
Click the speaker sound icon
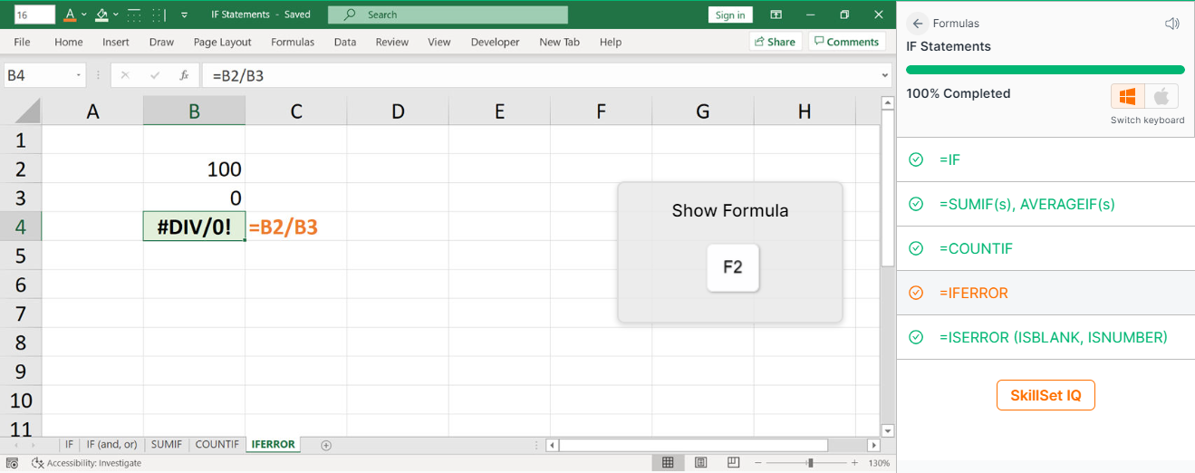coord(1172,24)
